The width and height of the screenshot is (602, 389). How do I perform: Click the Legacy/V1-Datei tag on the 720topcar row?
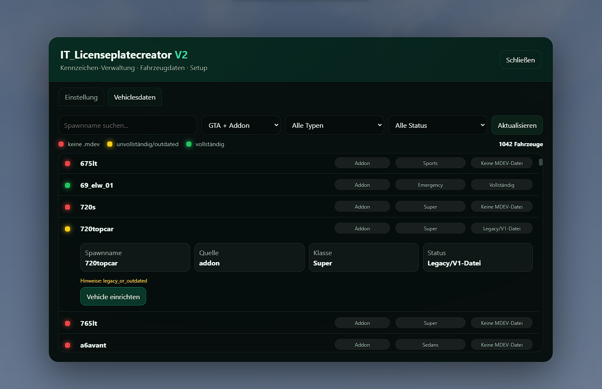[x=502, y=229]
